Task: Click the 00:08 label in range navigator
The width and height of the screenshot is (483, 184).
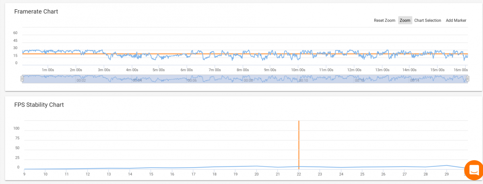Action: pyautogui.click(x=248, y=81)
